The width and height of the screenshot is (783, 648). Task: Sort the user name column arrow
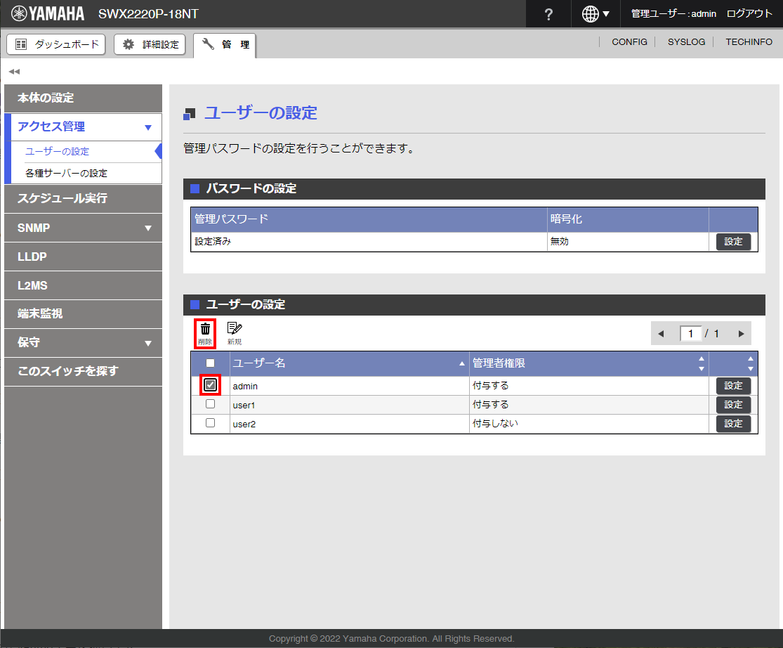(x=461, y=363)
